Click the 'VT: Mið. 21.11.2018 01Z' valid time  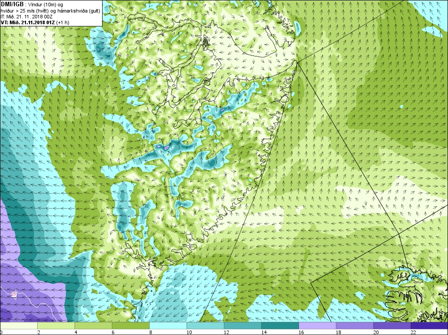tap(28, 22)
